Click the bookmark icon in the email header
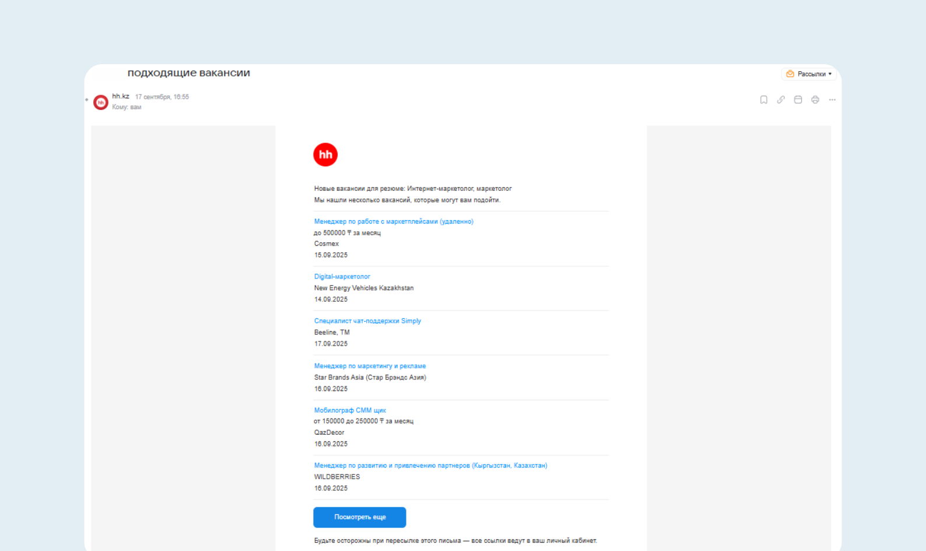Viewport: 926px width, 551px height. coord(763,100)
